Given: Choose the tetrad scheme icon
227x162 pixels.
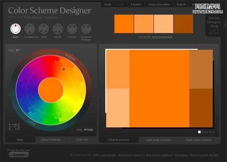Looking at the screenshot, I should click(x=58, y=28).
